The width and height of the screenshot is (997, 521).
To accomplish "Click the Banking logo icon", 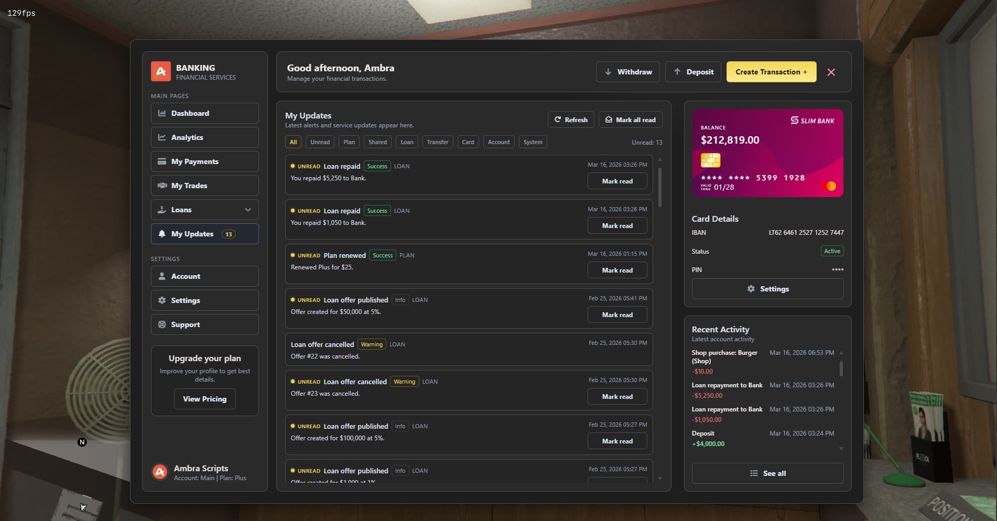I will [161, 71].
